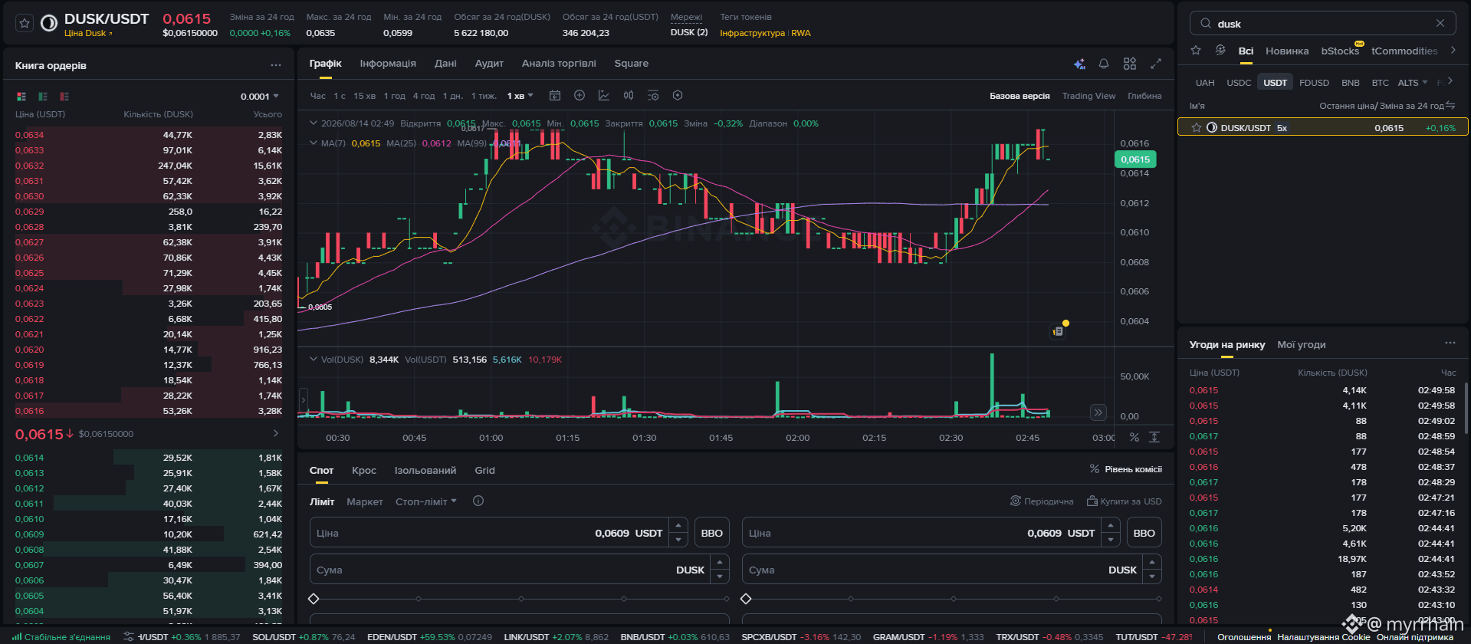Select the 15 хв timeframe
Image resolution: width=1471 pixels, height=644 pixels.
coord(364,96)
